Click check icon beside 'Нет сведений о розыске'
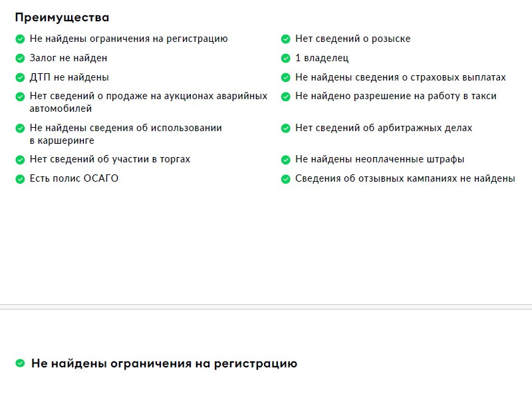 [286, 39]
